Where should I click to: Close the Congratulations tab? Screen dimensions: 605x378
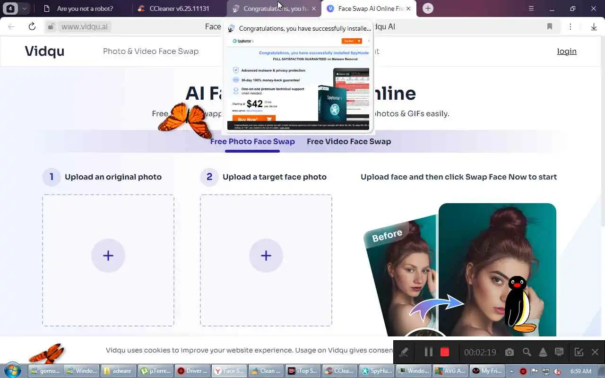(x=314, y=9)
